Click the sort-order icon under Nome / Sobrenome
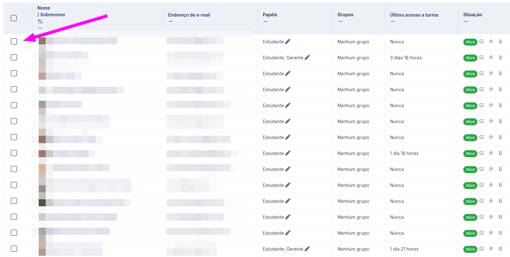510x257 pixels. 40,21
